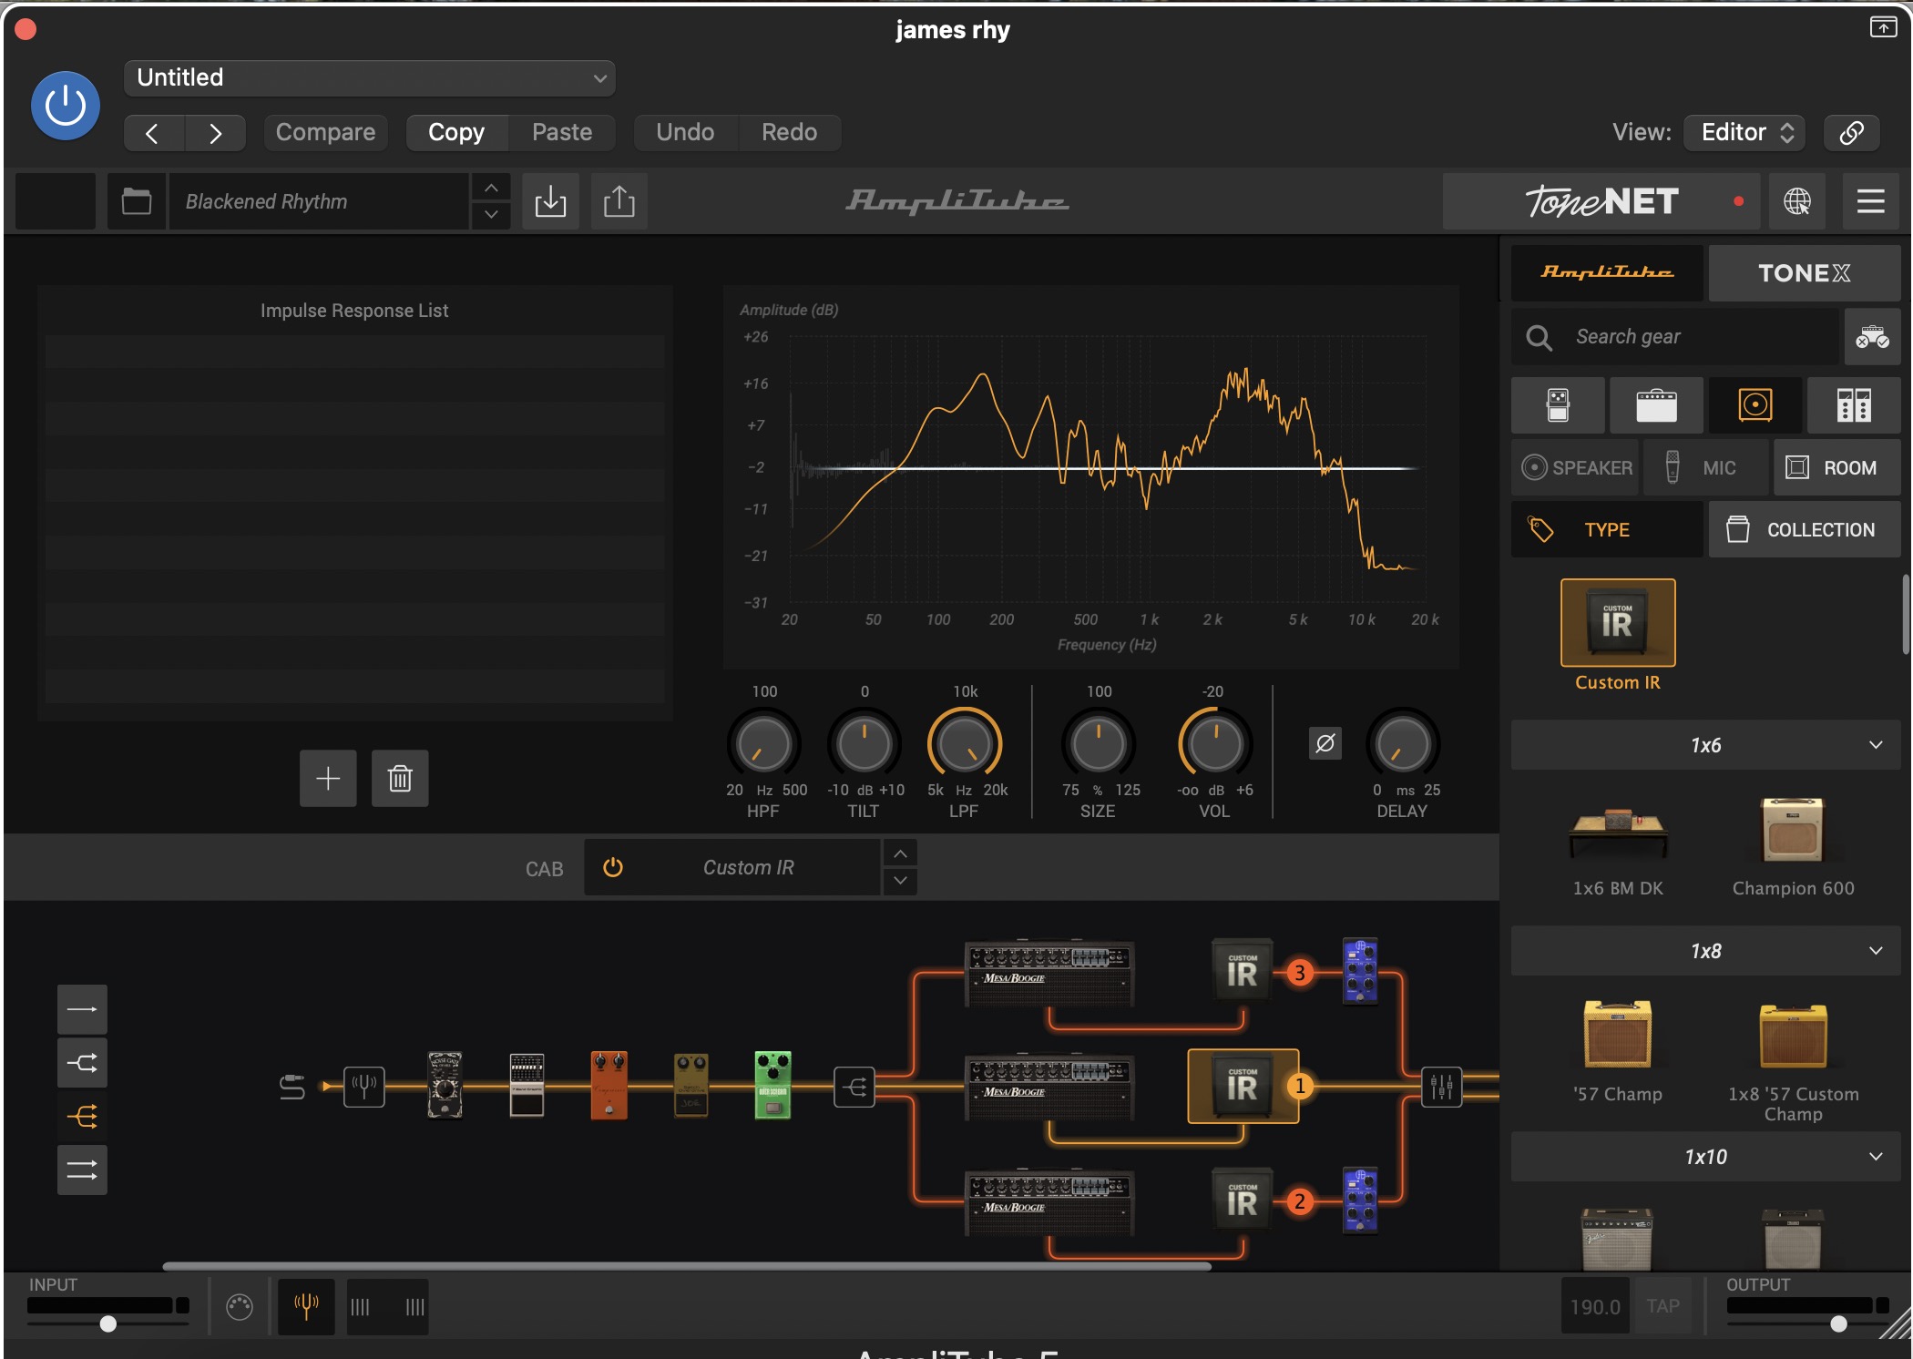This screenshot has width=1913, height=1359.
Task: Switch to the AmpliTube gear tab
Action: point(1607,273)
